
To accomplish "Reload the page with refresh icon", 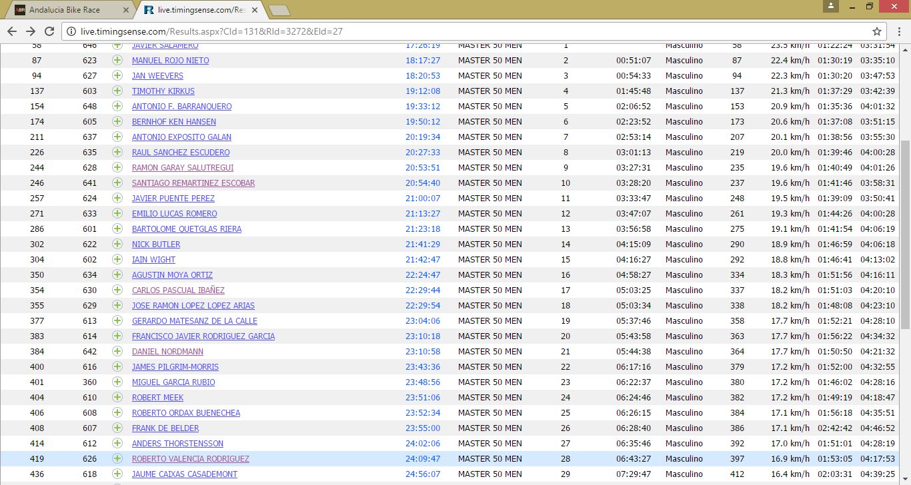I will tap(49, 31).
